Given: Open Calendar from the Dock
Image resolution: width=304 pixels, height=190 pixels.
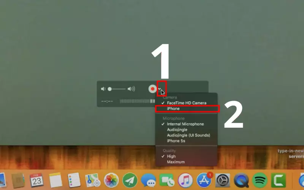Looking at the screenshot, I should click(x=36, y=180).
